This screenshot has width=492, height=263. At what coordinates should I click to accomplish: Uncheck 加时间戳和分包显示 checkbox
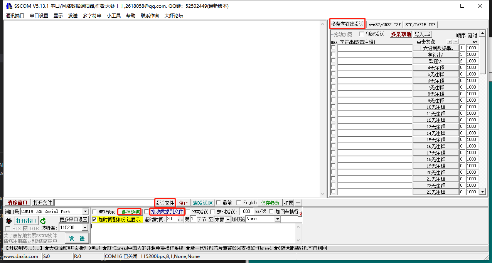tap(94, 219)
